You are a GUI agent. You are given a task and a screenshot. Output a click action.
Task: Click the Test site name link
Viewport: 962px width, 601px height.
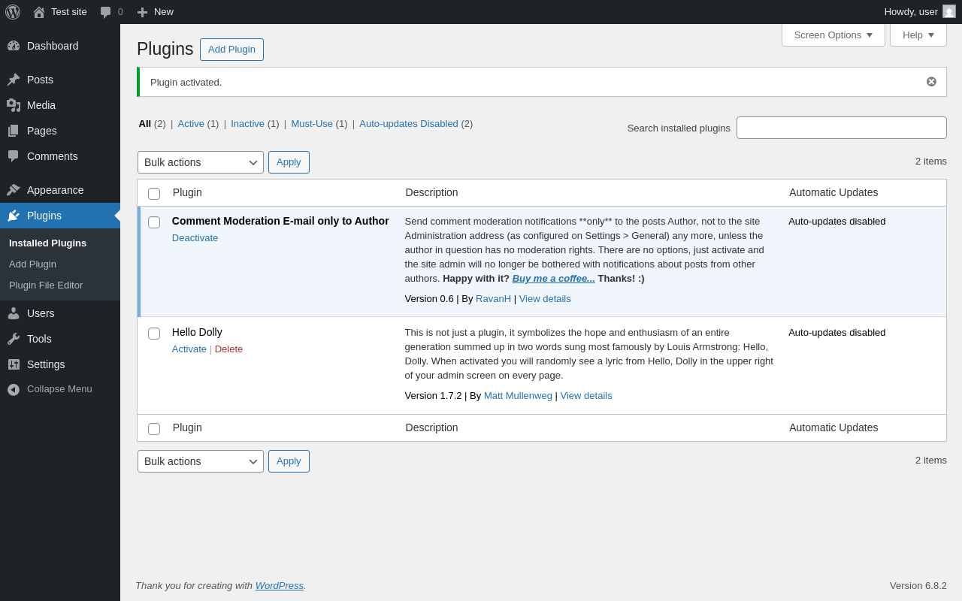(x=69, y=12)
